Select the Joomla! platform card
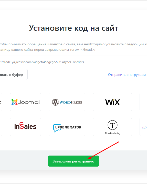The height and width of the screenshot is (184, 147). pos(25,102)
